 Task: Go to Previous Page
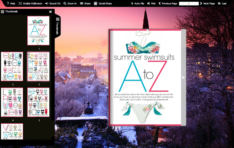click(168, 3)
